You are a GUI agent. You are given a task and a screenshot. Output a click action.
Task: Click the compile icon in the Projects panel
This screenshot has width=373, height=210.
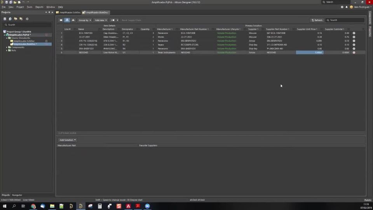pos(10,19)
